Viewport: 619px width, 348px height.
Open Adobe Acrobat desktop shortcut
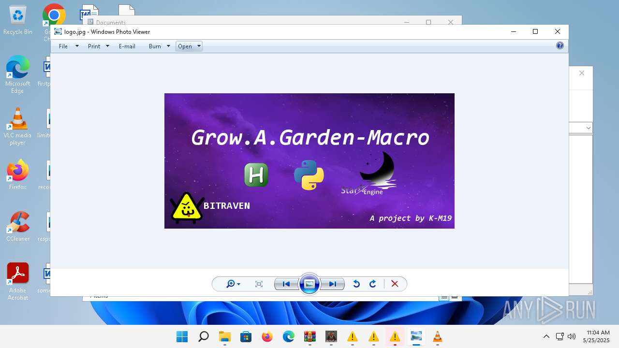(x=18, y=281)
